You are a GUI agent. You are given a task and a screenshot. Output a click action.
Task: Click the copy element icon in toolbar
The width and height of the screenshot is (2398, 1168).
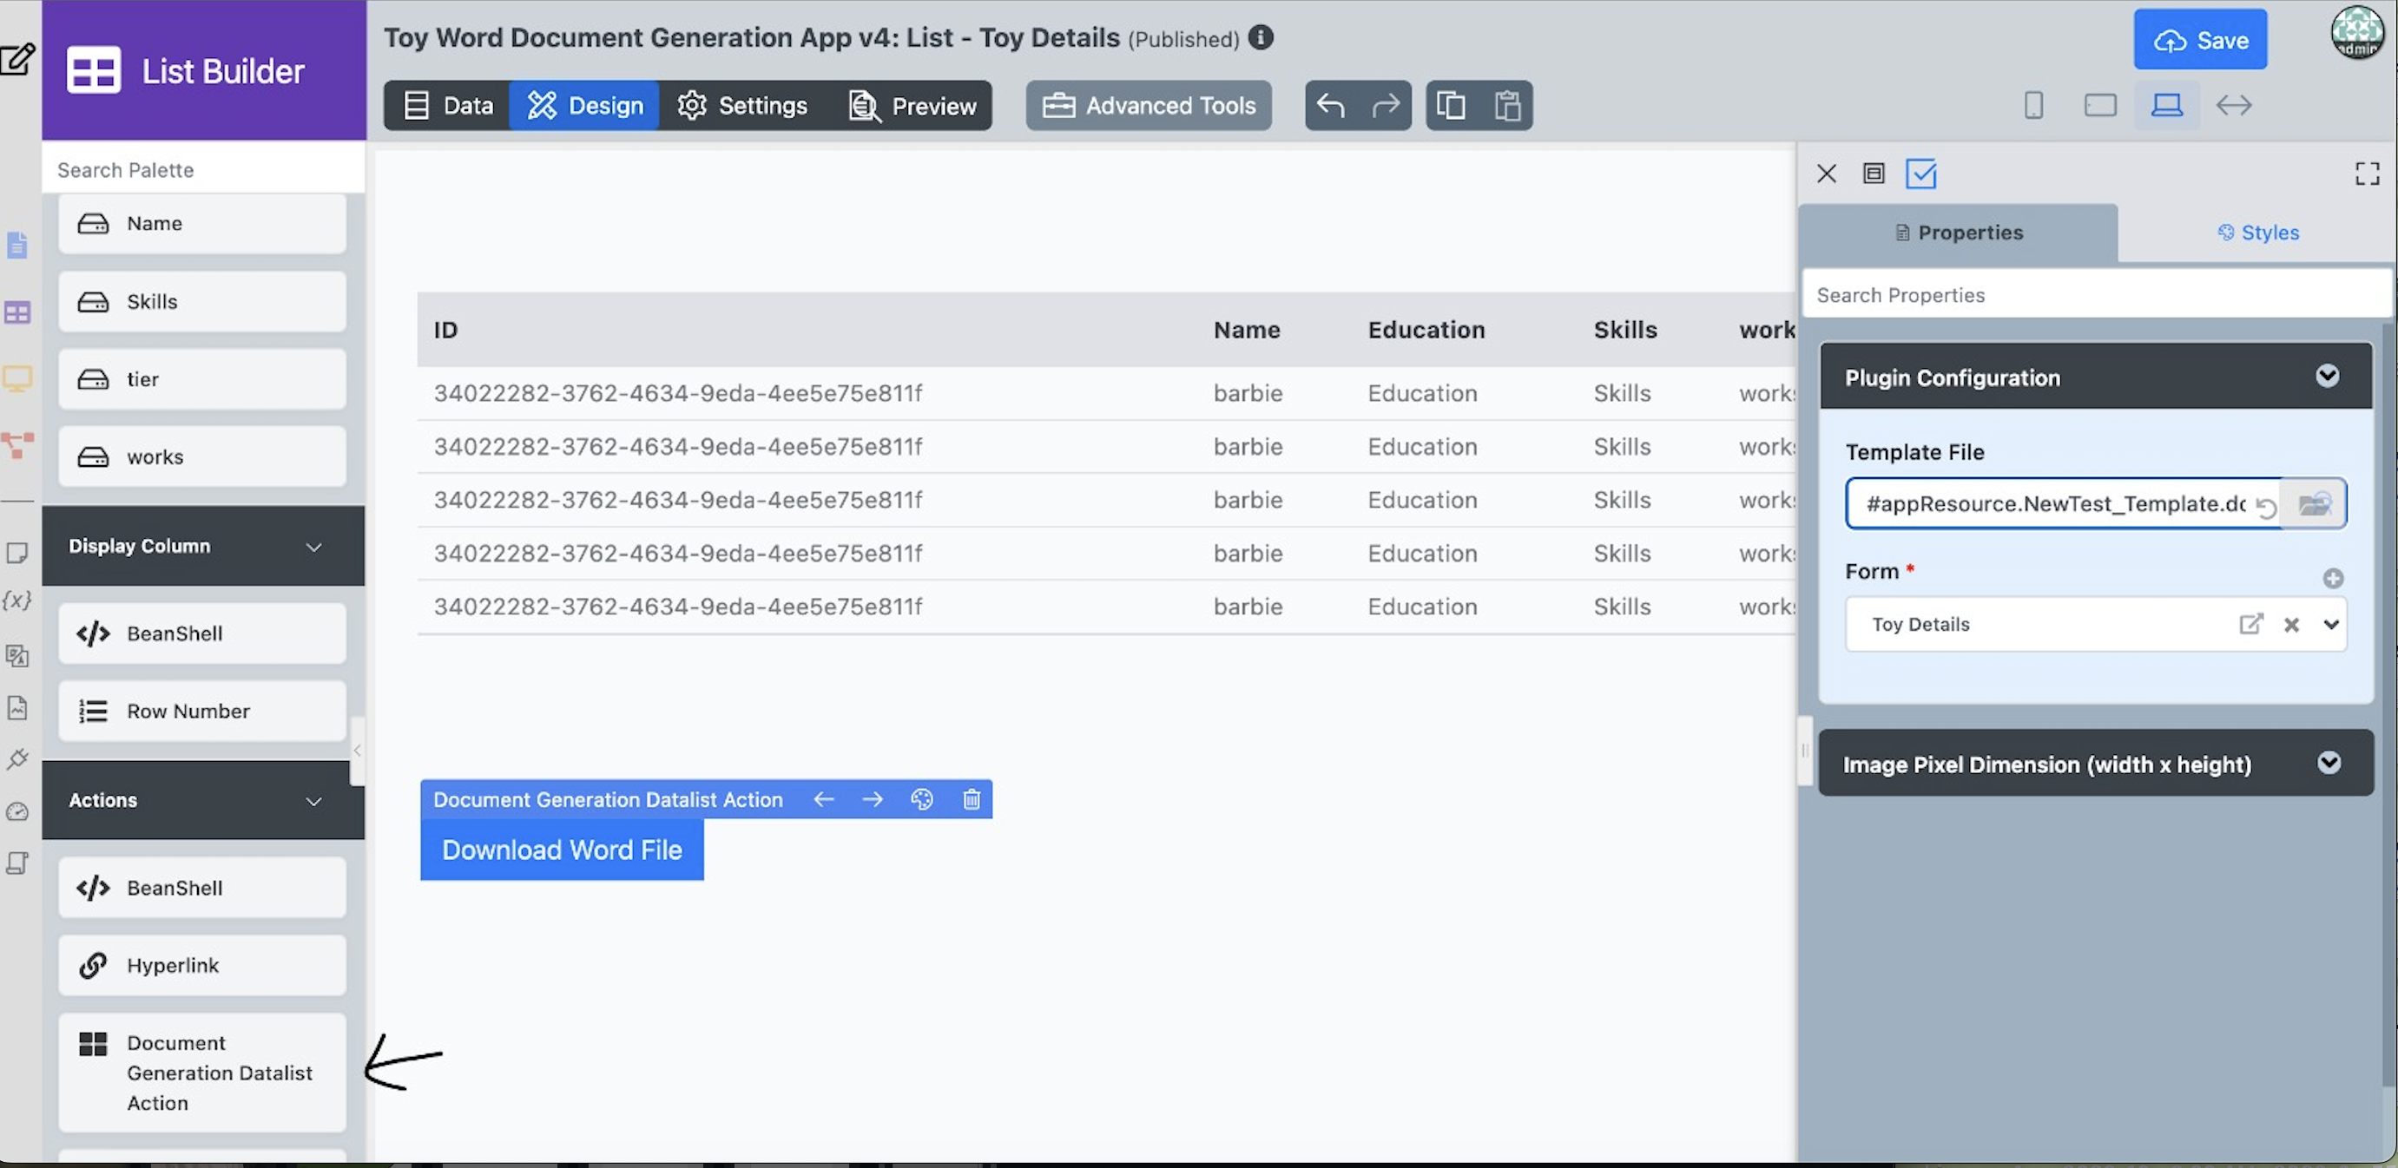(1452, 105)
